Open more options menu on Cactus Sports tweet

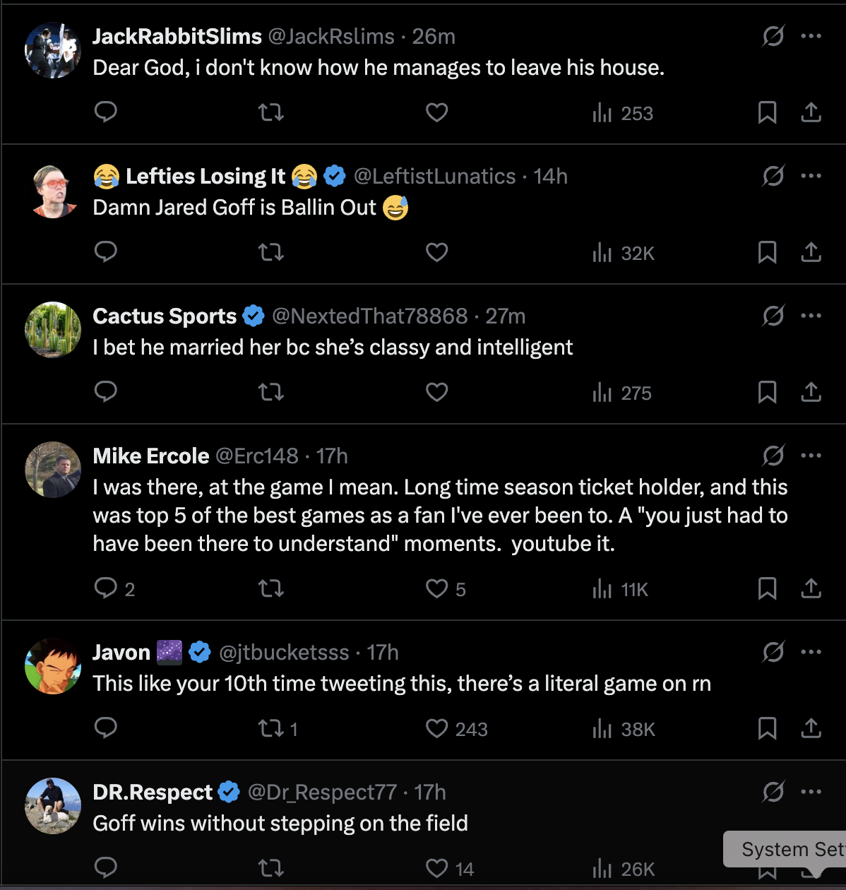coord(811,316)
